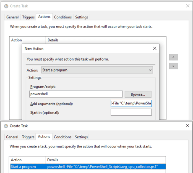The image size is (193, 173).
Task: Click the clock icon in upper Create Task title
Action: (6, 6)
